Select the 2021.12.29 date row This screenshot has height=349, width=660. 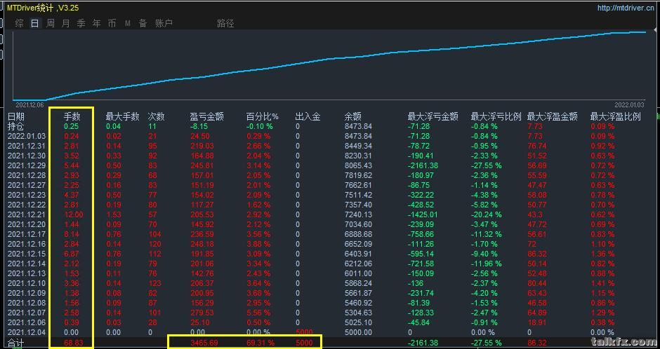pos(26,165)
